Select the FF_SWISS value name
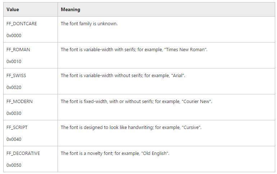The height and width of the screenshot is (174, 277). pyautogui.click(x=16, y=76)
